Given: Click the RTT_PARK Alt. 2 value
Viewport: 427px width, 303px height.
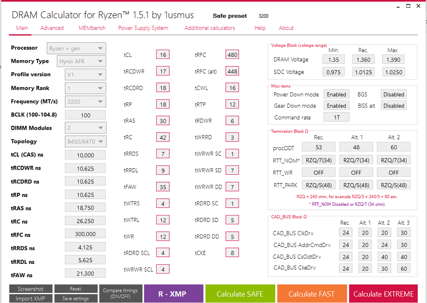Looking at the screenshot, I should pos(394,185).
